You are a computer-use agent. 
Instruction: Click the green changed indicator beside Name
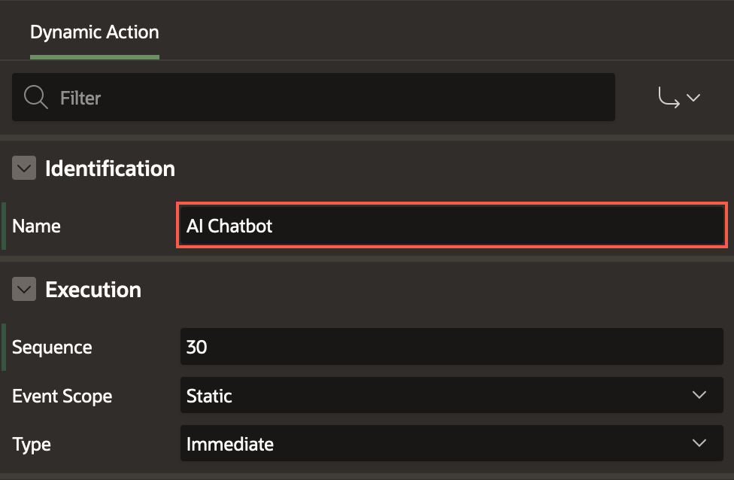pyautogui.click(x=4, y=226)
